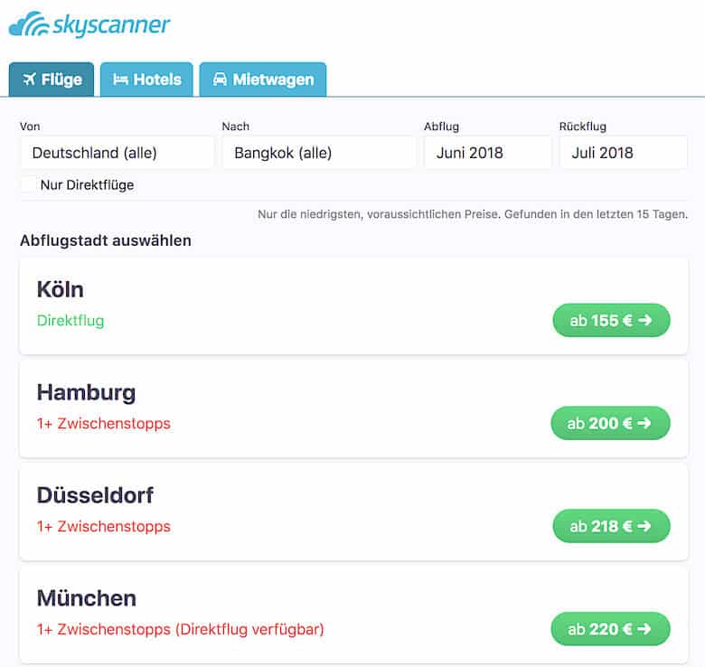
Task: Select the München departure card
Action: [353, 615]
